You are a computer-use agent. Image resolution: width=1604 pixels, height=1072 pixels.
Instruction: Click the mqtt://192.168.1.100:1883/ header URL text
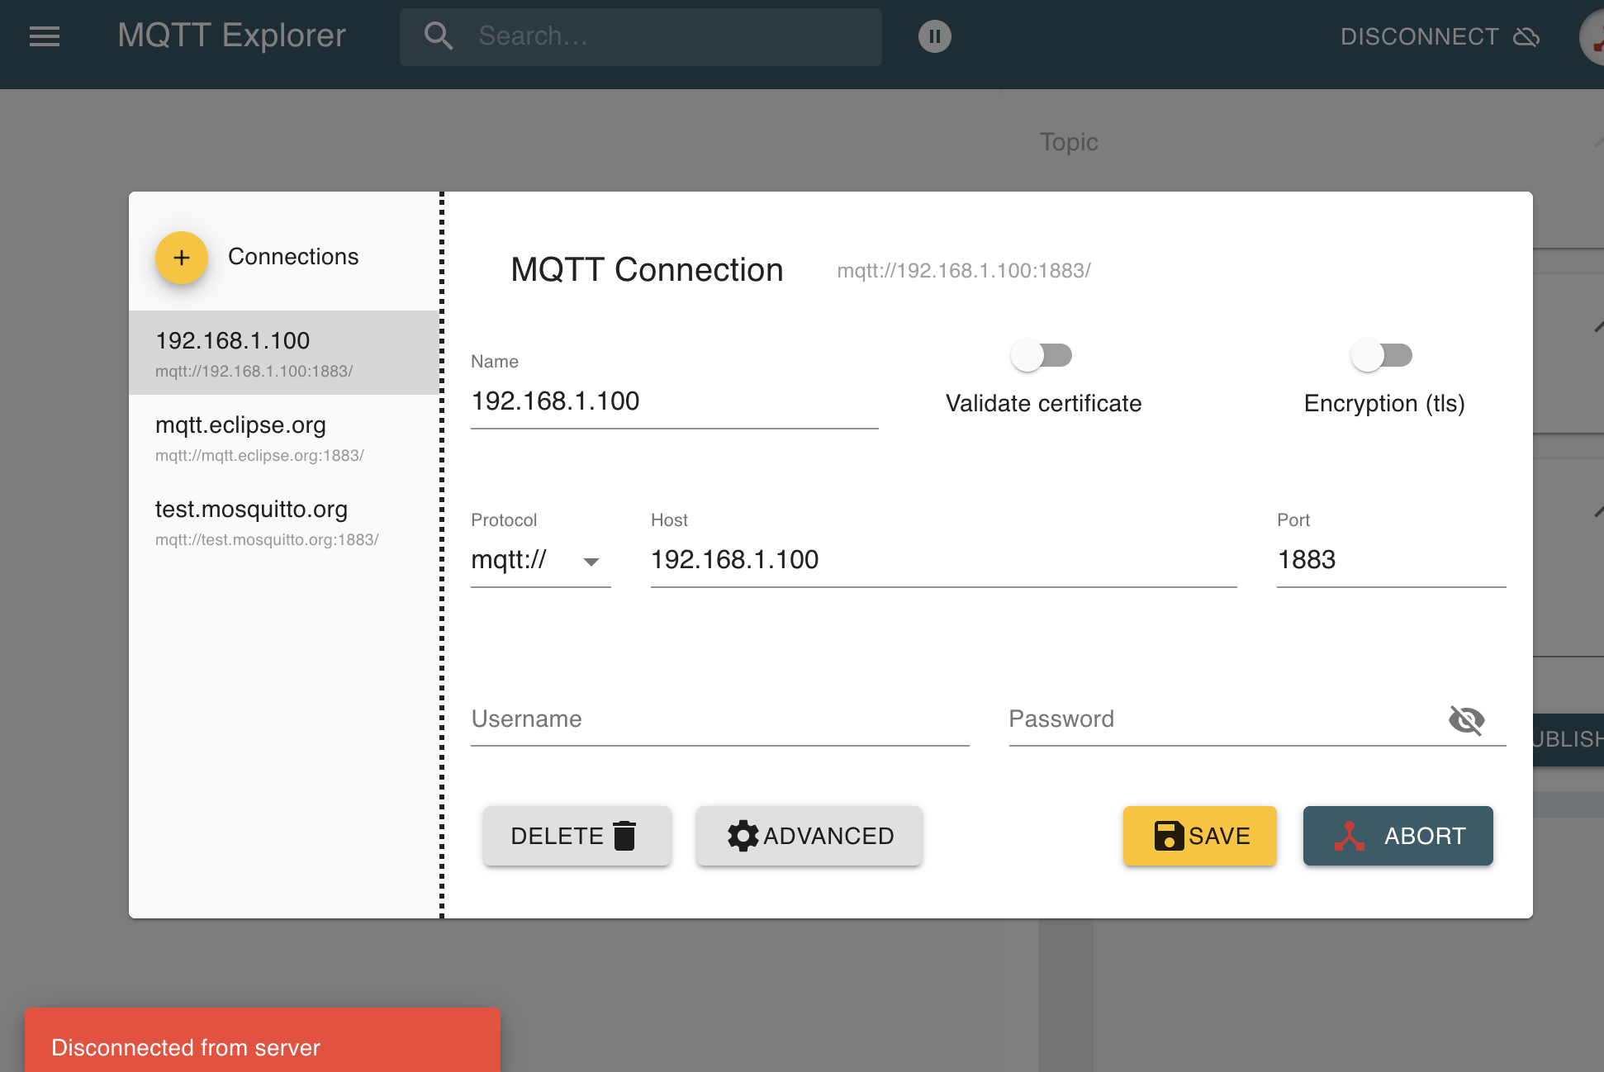964,271
